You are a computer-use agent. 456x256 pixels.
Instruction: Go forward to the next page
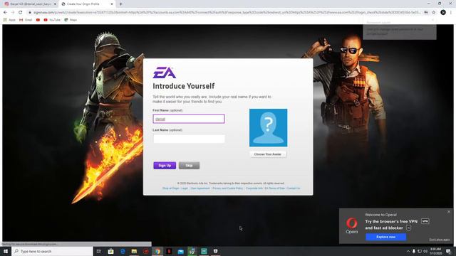(x=13, y=13)
